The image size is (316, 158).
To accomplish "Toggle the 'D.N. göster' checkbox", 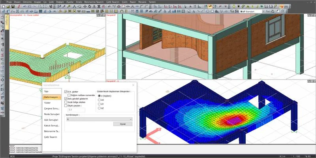I will click(x=66, y=92).
